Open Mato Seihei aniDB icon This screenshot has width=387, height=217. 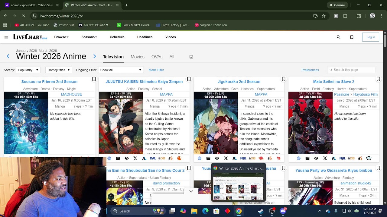point(351,158)
